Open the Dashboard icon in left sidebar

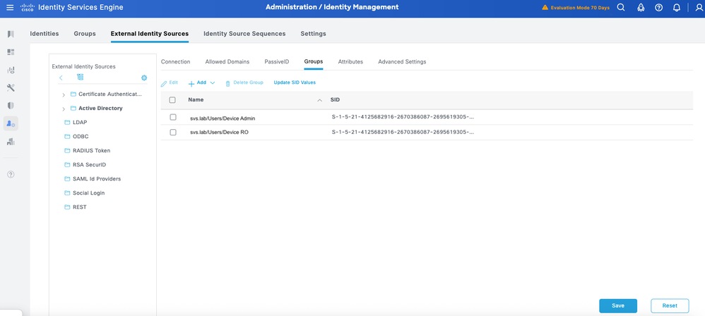click(x=11, y=52)
